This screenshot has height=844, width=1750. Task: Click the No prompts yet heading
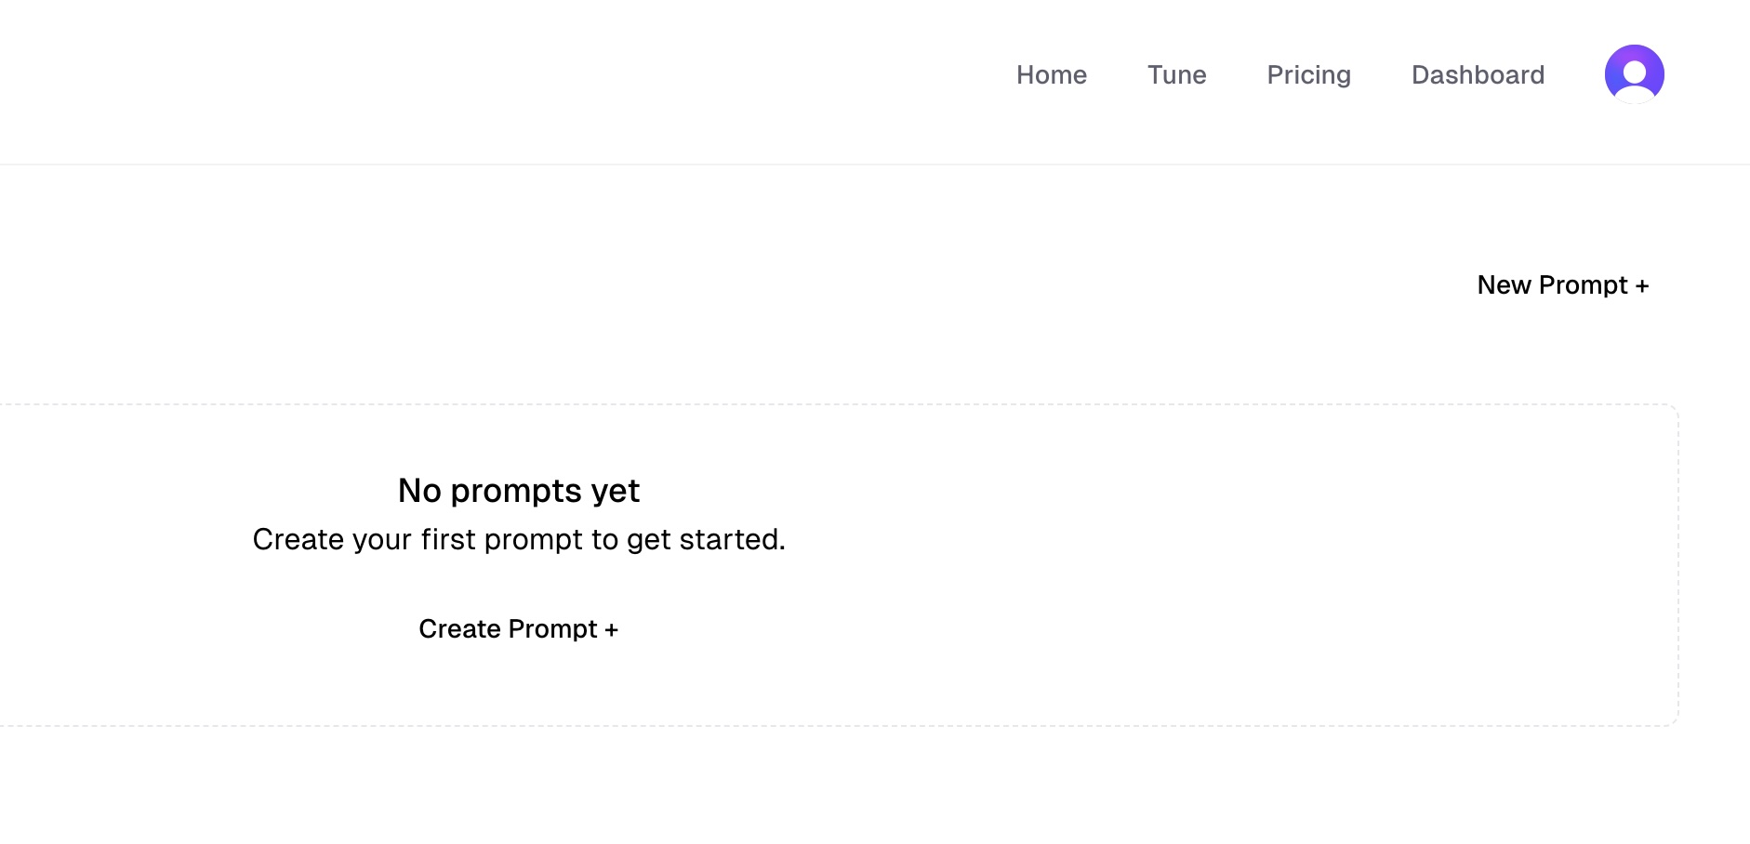pyautogui.click(x=518, y=490)
